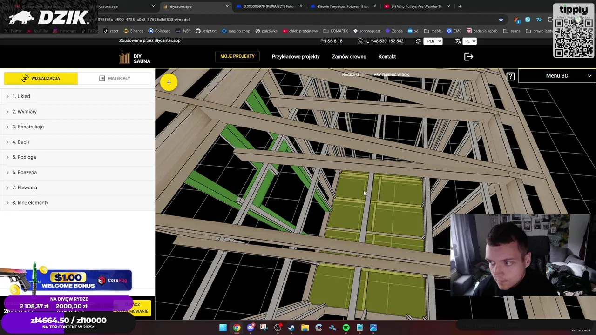This screenshot has height=335, width=596.
Task: Open the CMC bookmark
Action: 454,31
